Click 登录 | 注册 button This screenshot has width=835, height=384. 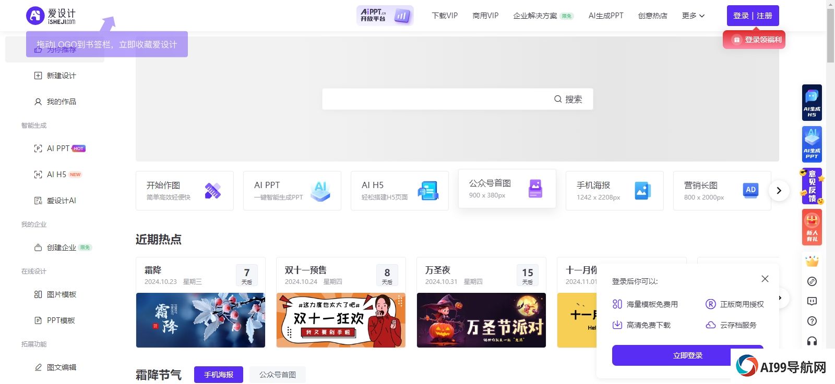click(753, 16)
